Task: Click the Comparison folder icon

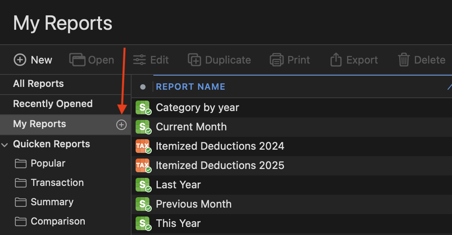Action: (21, 221)
